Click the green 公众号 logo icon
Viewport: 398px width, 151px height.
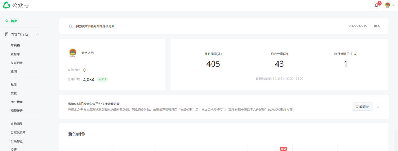pyautogui.click(x=6, y=5)
